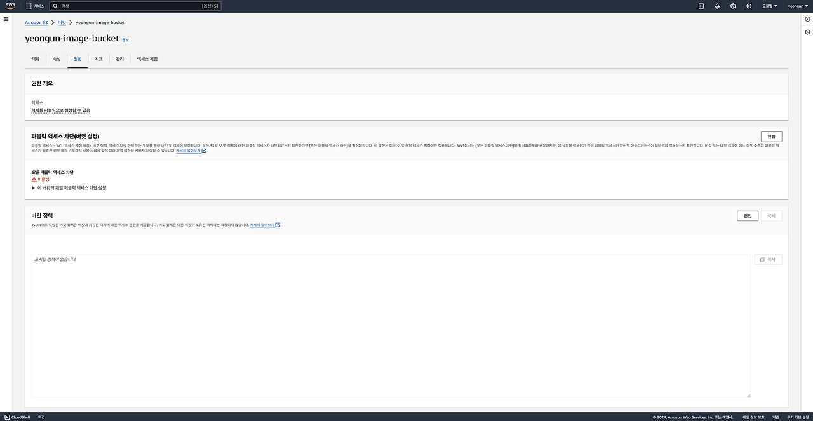Open 약관 terms footer link
This screenshot has width=813, height=421.
[x=776, y=417]
